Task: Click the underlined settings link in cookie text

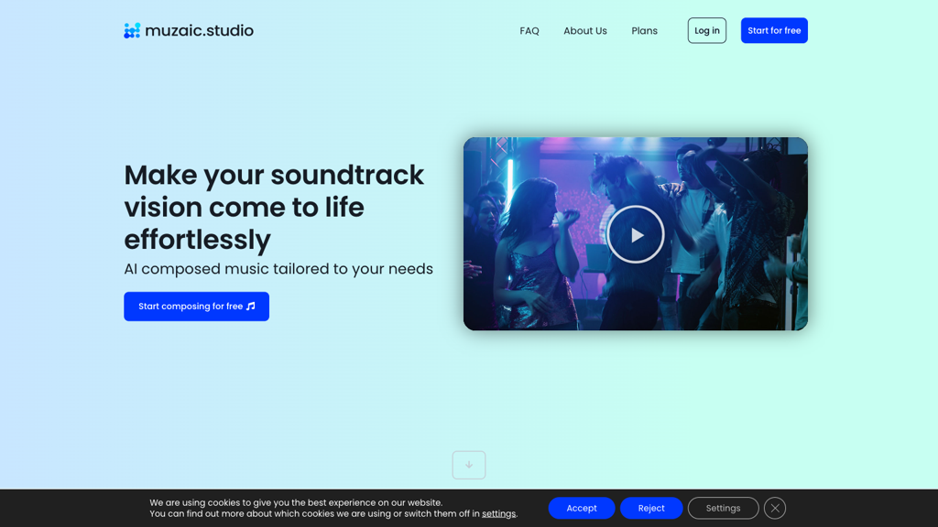Action: 498,513
